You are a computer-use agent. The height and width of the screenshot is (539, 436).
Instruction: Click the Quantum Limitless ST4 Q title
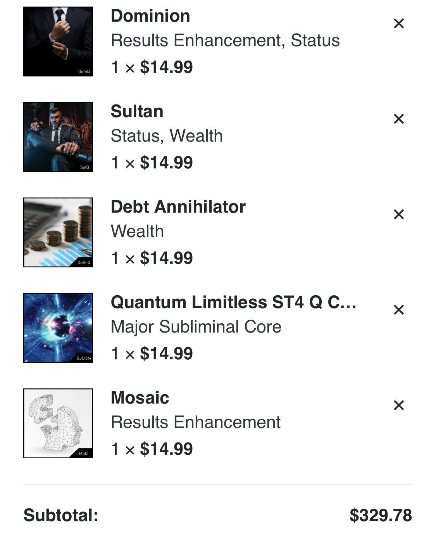click(234, 303)
